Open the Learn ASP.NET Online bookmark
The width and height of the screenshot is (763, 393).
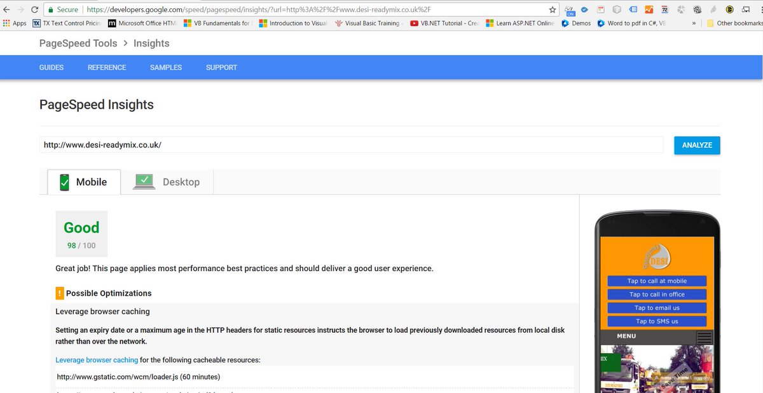(520, 23)
